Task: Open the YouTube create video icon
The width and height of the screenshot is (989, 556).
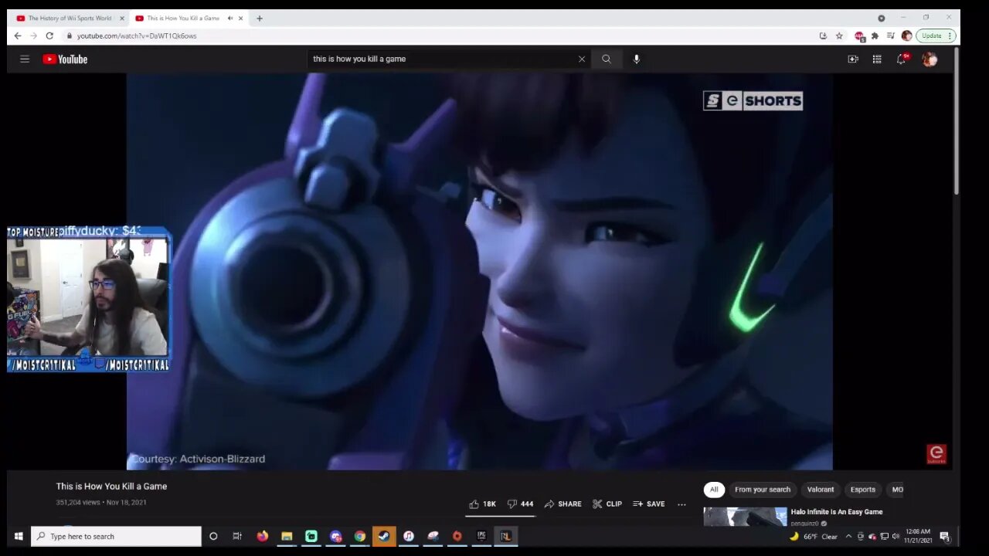Action: pos(853,59)
